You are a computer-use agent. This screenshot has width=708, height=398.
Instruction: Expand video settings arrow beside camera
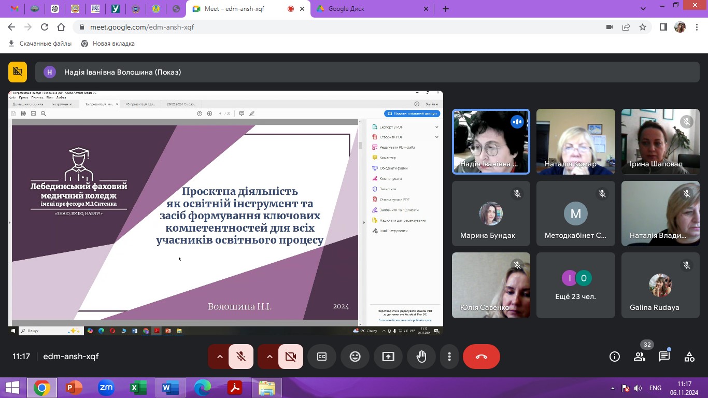[270, 357]
